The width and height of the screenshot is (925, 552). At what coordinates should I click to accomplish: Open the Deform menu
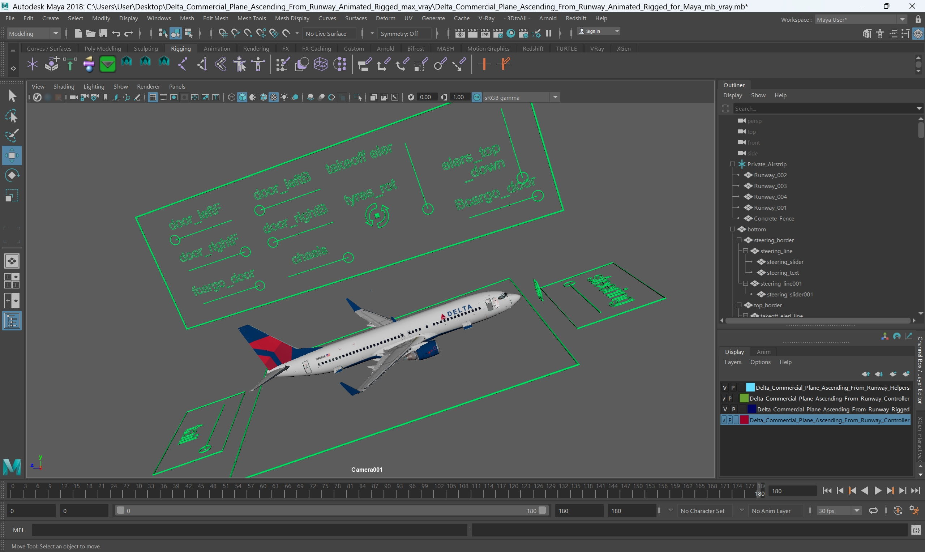point(385,18)
